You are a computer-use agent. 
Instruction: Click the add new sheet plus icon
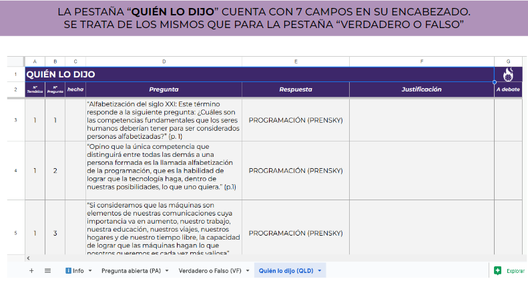pos(31,271)
